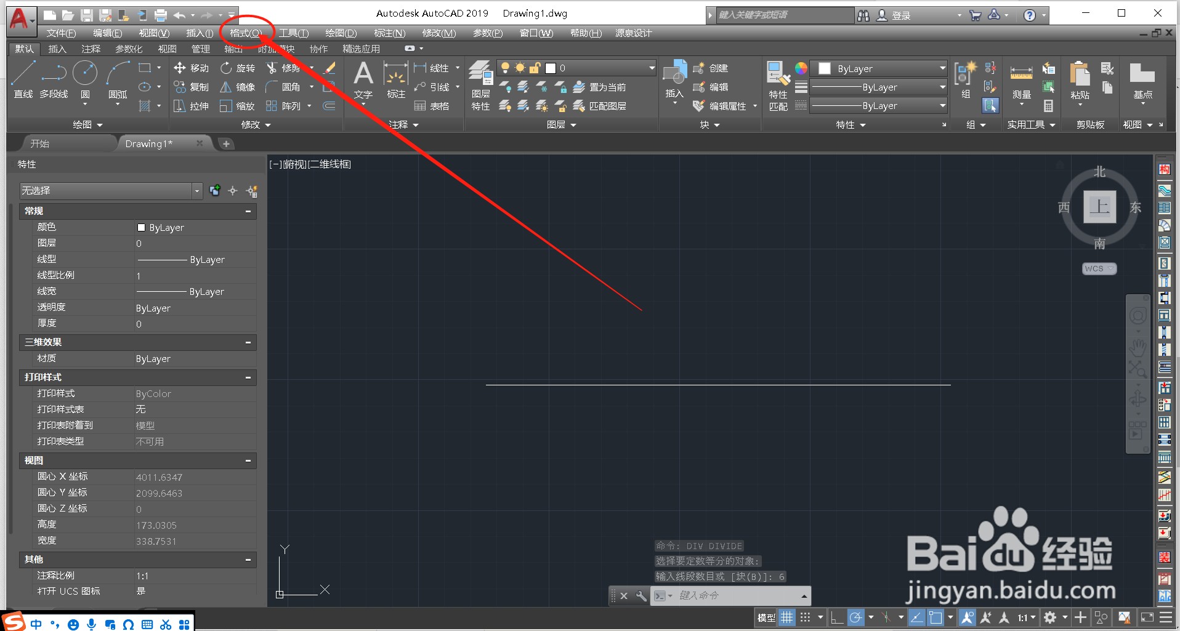The height and width of the screenshot is (631, 1180).
Task: Open the 格式(O) menu
Action: pyautogui.click(x=246, y=33)
